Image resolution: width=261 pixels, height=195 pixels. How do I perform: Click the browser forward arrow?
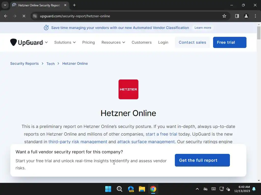(15, 16)
